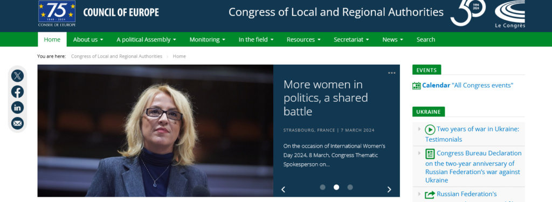Click Congress of Local and Regional Authorities title

point(336,12)
